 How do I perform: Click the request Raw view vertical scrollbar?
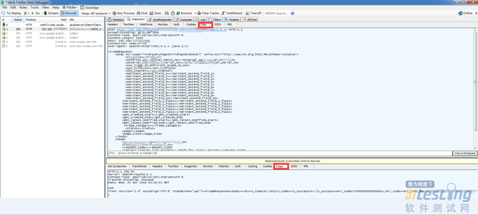pos(475,89)
